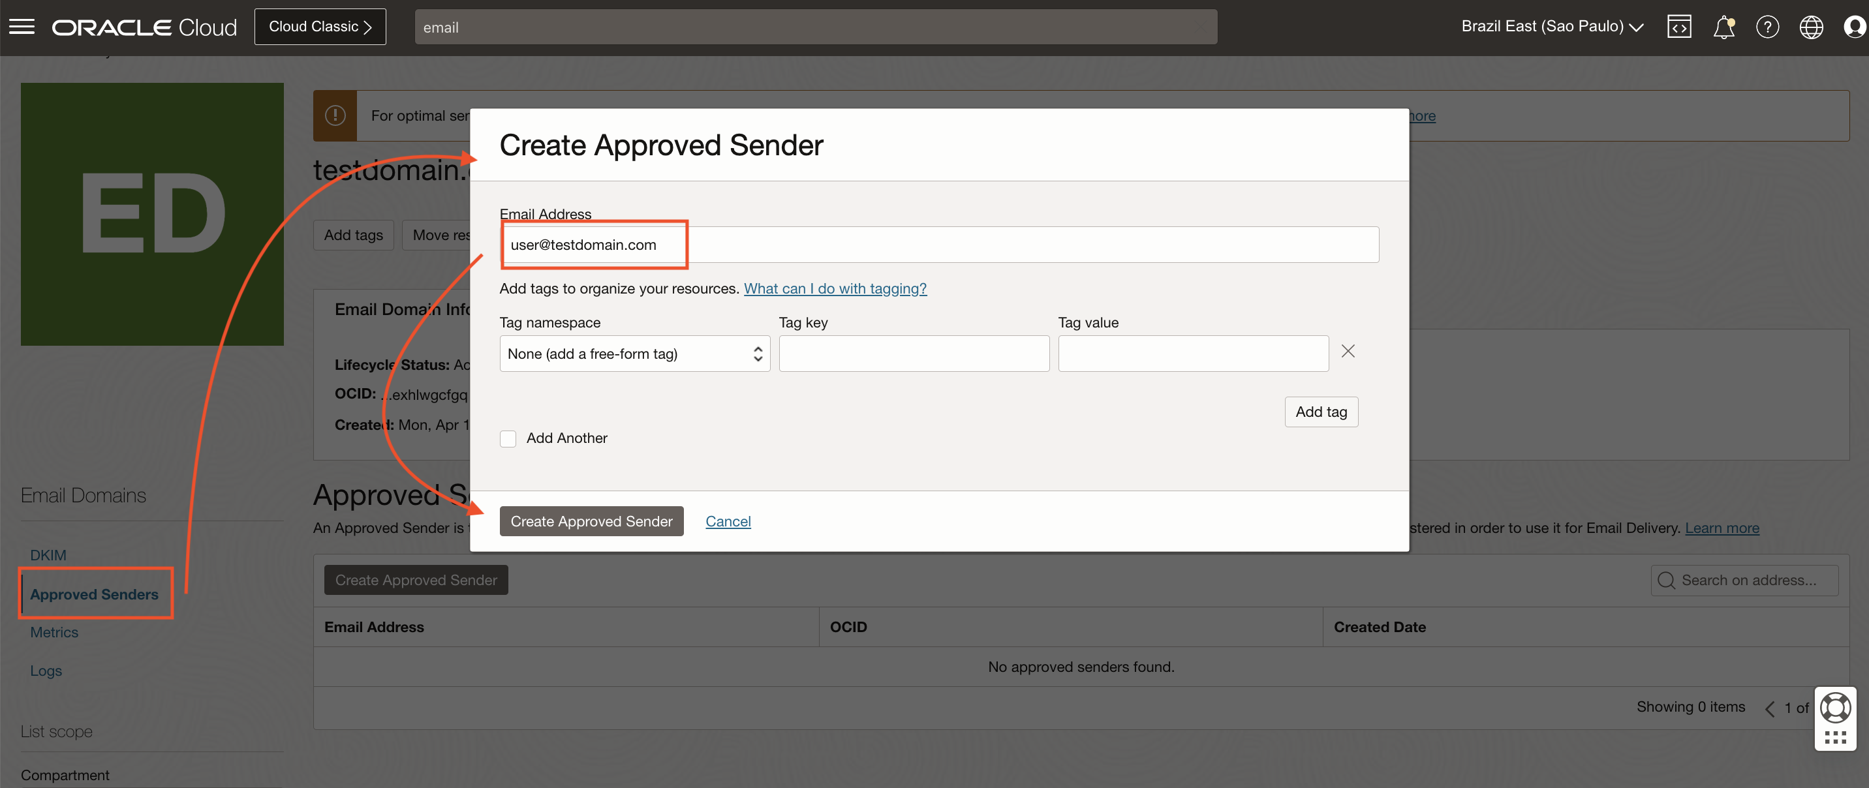Click the Create Approved Sender button
This screenshot has width=1869, height=788.
[x=591, y=521]
